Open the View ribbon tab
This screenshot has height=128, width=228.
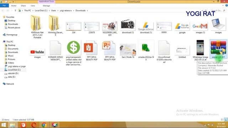click(33, 6)
